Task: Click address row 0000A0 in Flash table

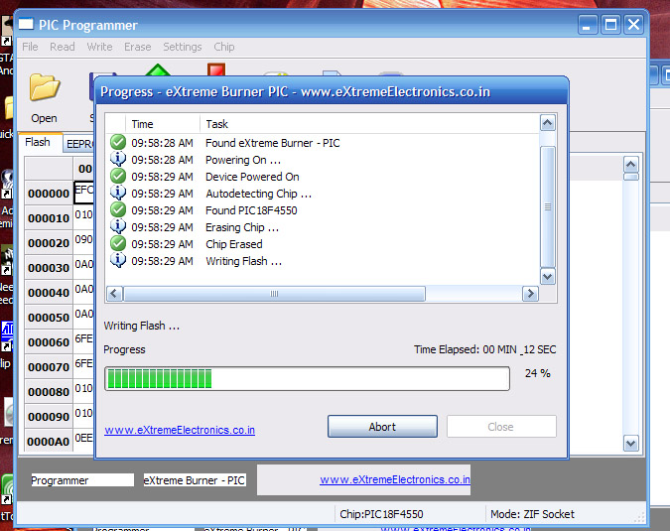Action: point(49,442)
